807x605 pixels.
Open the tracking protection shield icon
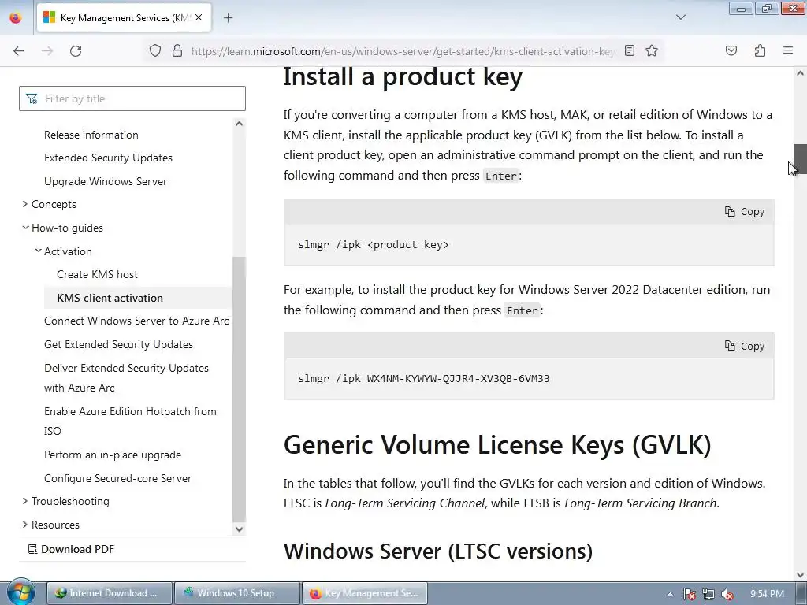155,51
